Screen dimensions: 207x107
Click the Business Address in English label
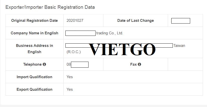coord(34,49)
